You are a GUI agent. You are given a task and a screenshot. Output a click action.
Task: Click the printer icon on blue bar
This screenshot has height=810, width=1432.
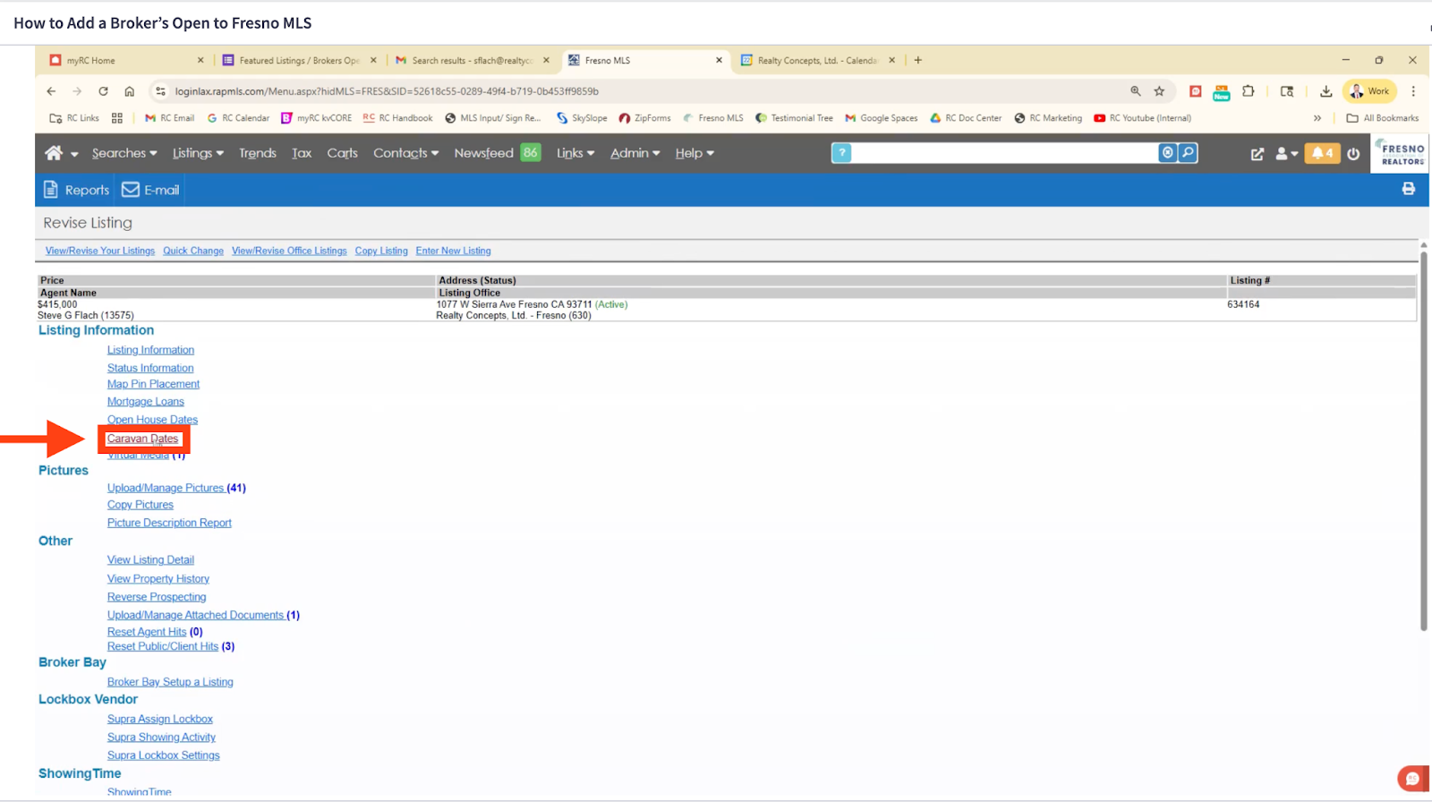[x=1408, y=189]
